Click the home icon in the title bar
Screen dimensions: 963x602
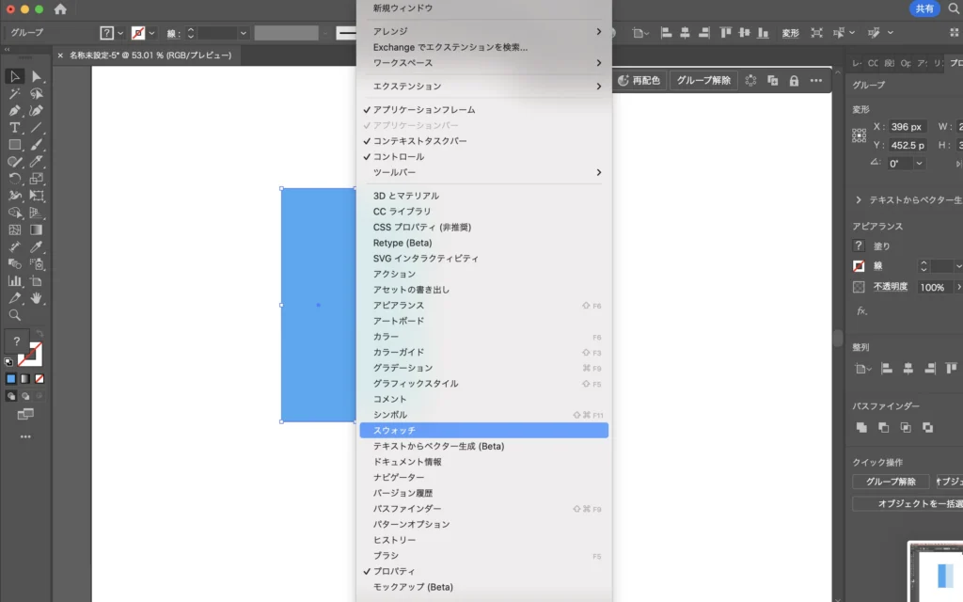[x=61, y=8]
